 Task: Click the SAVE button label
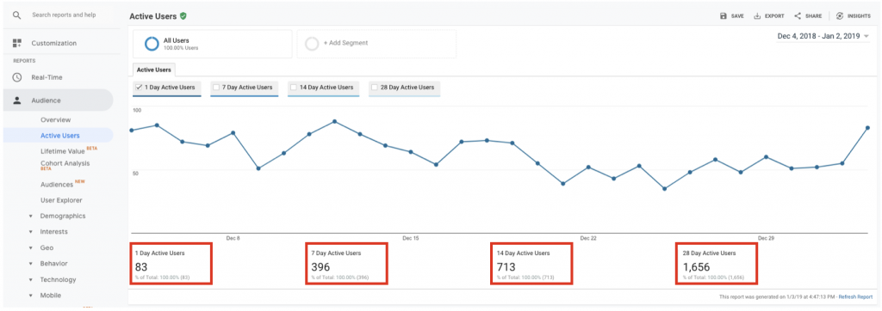click(x=737, y=16)
